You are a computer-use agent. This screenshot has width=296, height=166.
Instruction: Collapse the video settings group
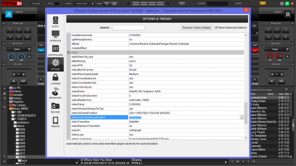pyautogui.click(x=68, y=52)
